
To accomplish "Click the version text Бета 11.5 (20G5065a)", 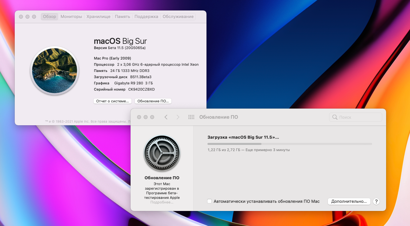I will click(127, 48).
